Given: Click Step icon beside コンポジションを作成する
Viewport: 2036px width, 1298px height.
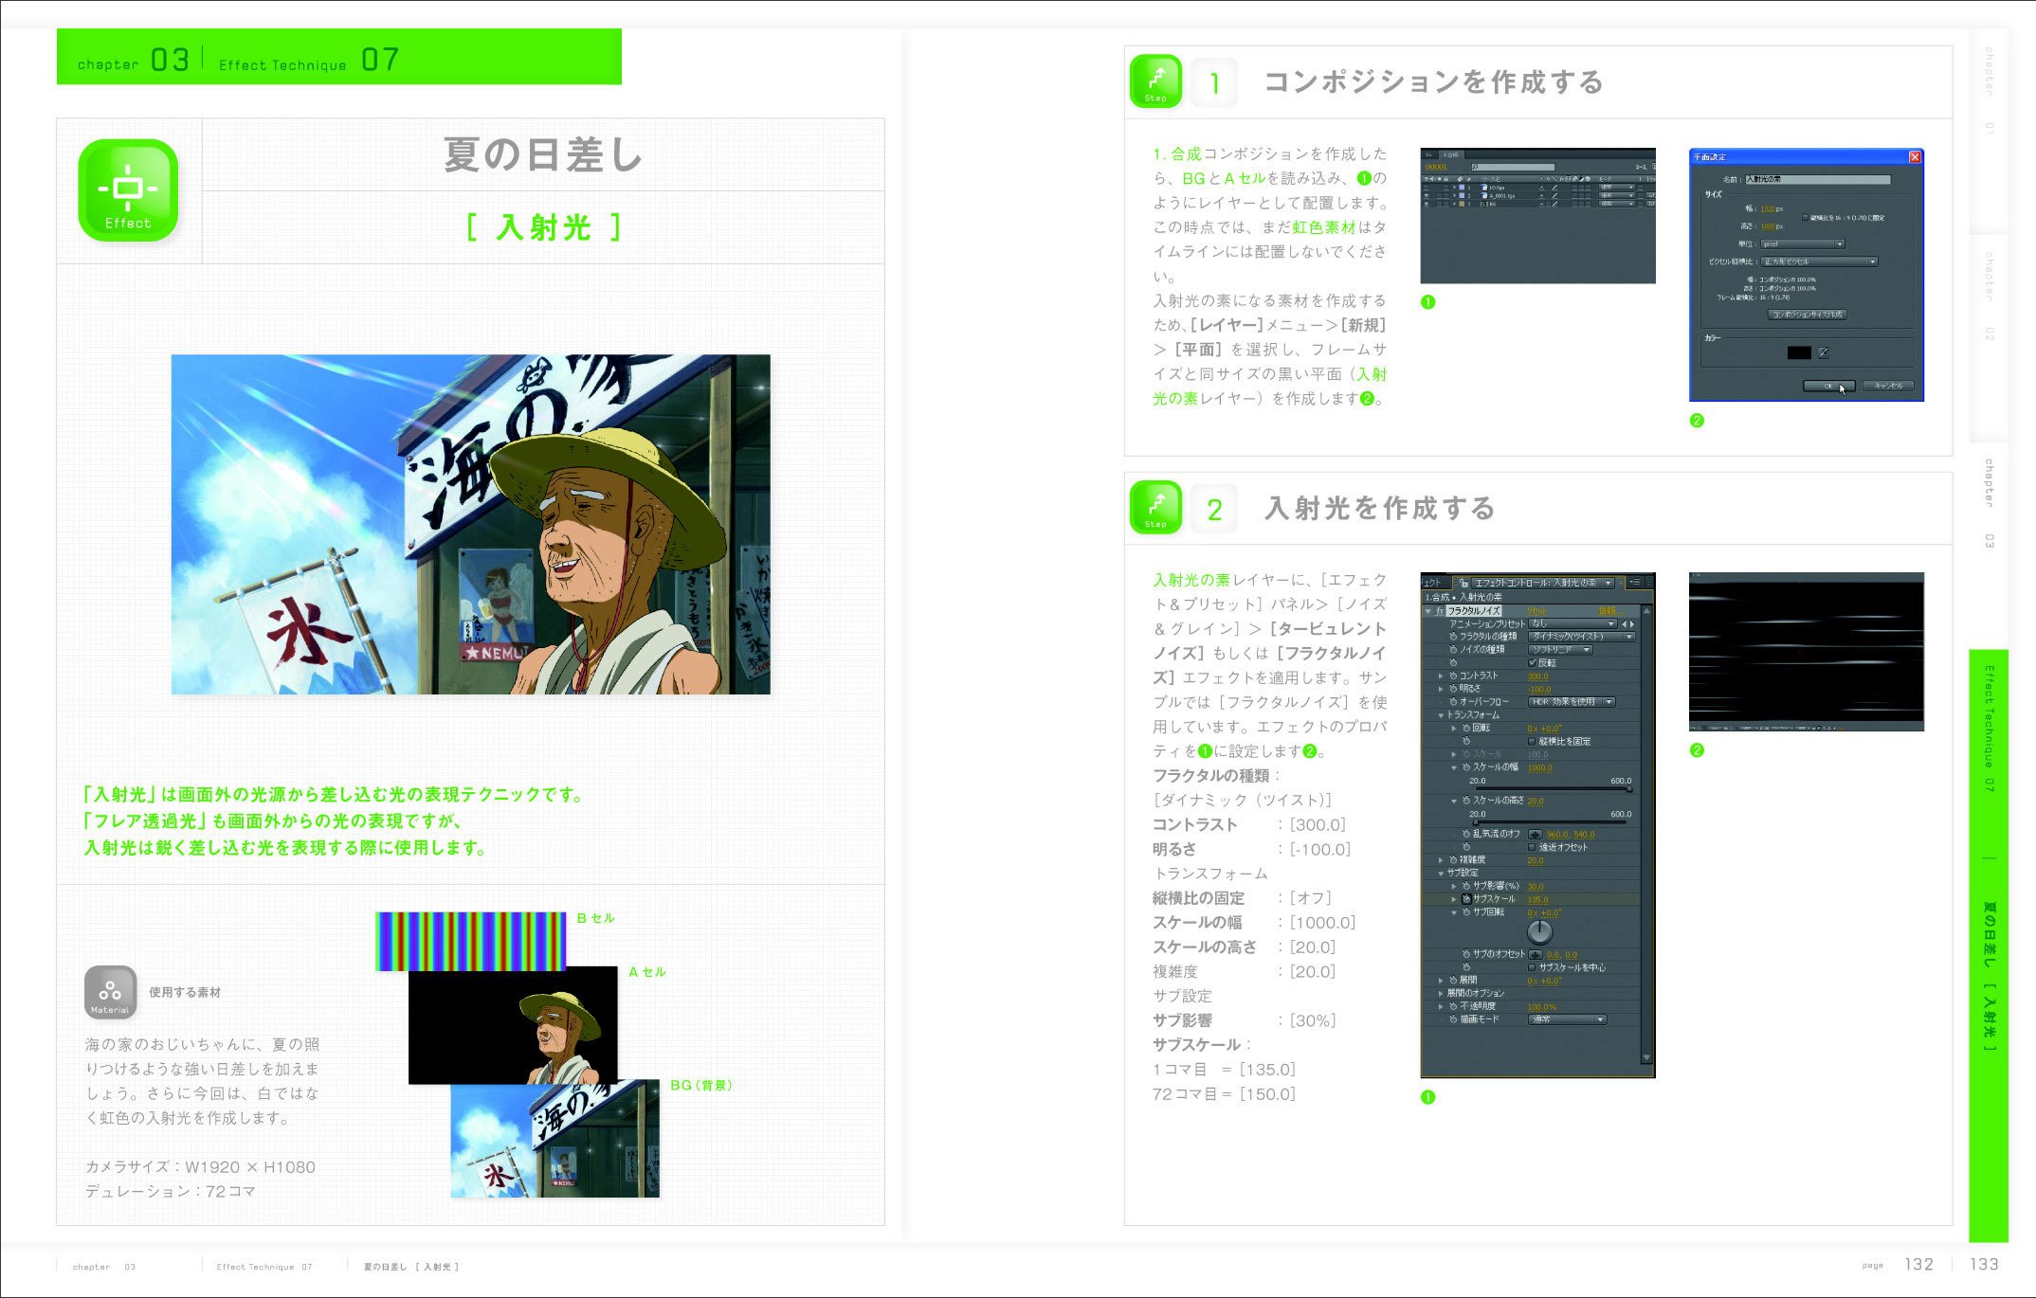Looking at the screenshot, I should [1155, 81].
